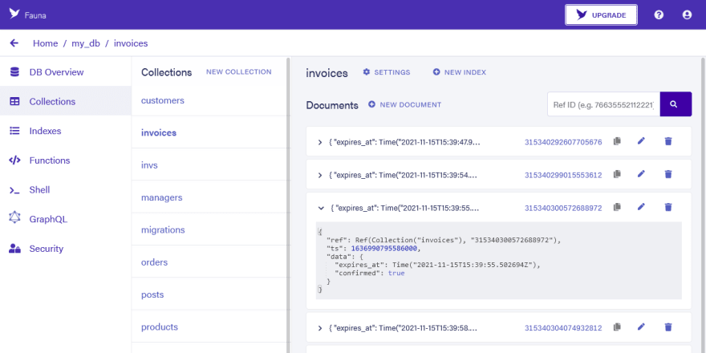Click the UPGRADE button

pyautogui.click(x=601, y=15)
